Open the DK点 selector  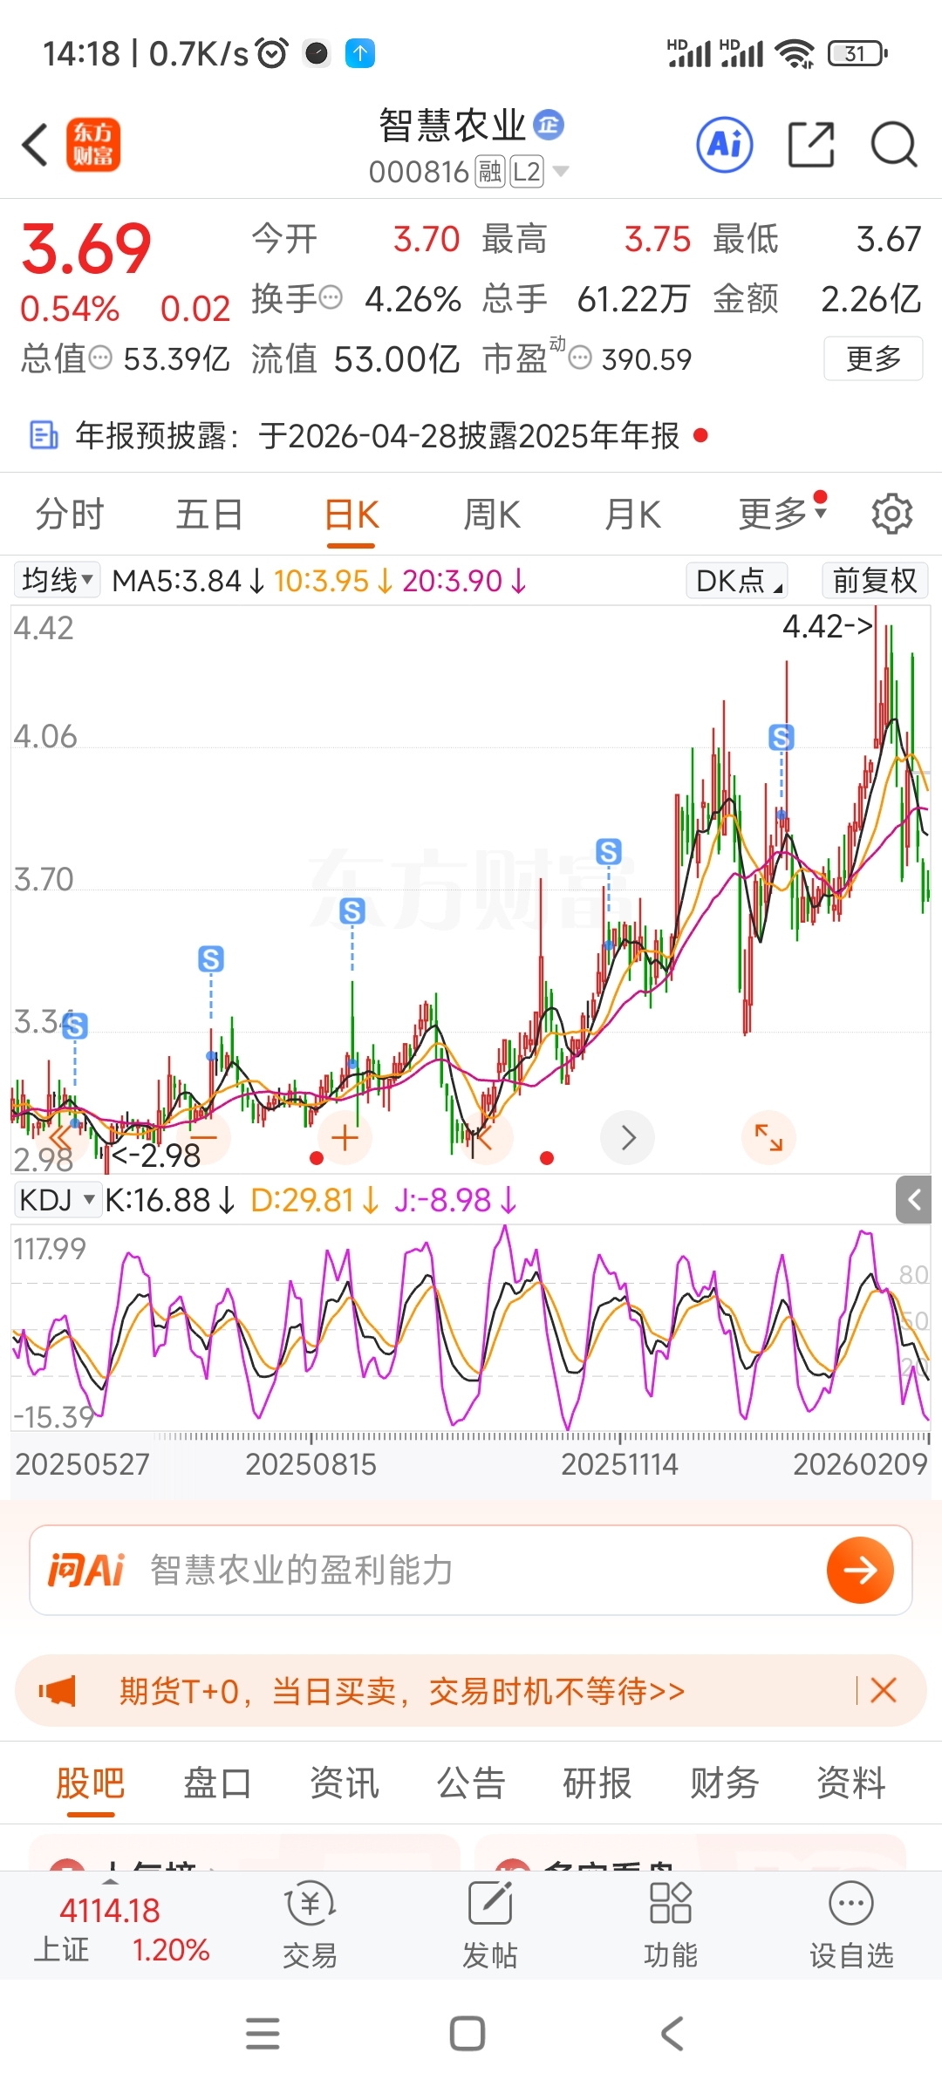[738, 581]
